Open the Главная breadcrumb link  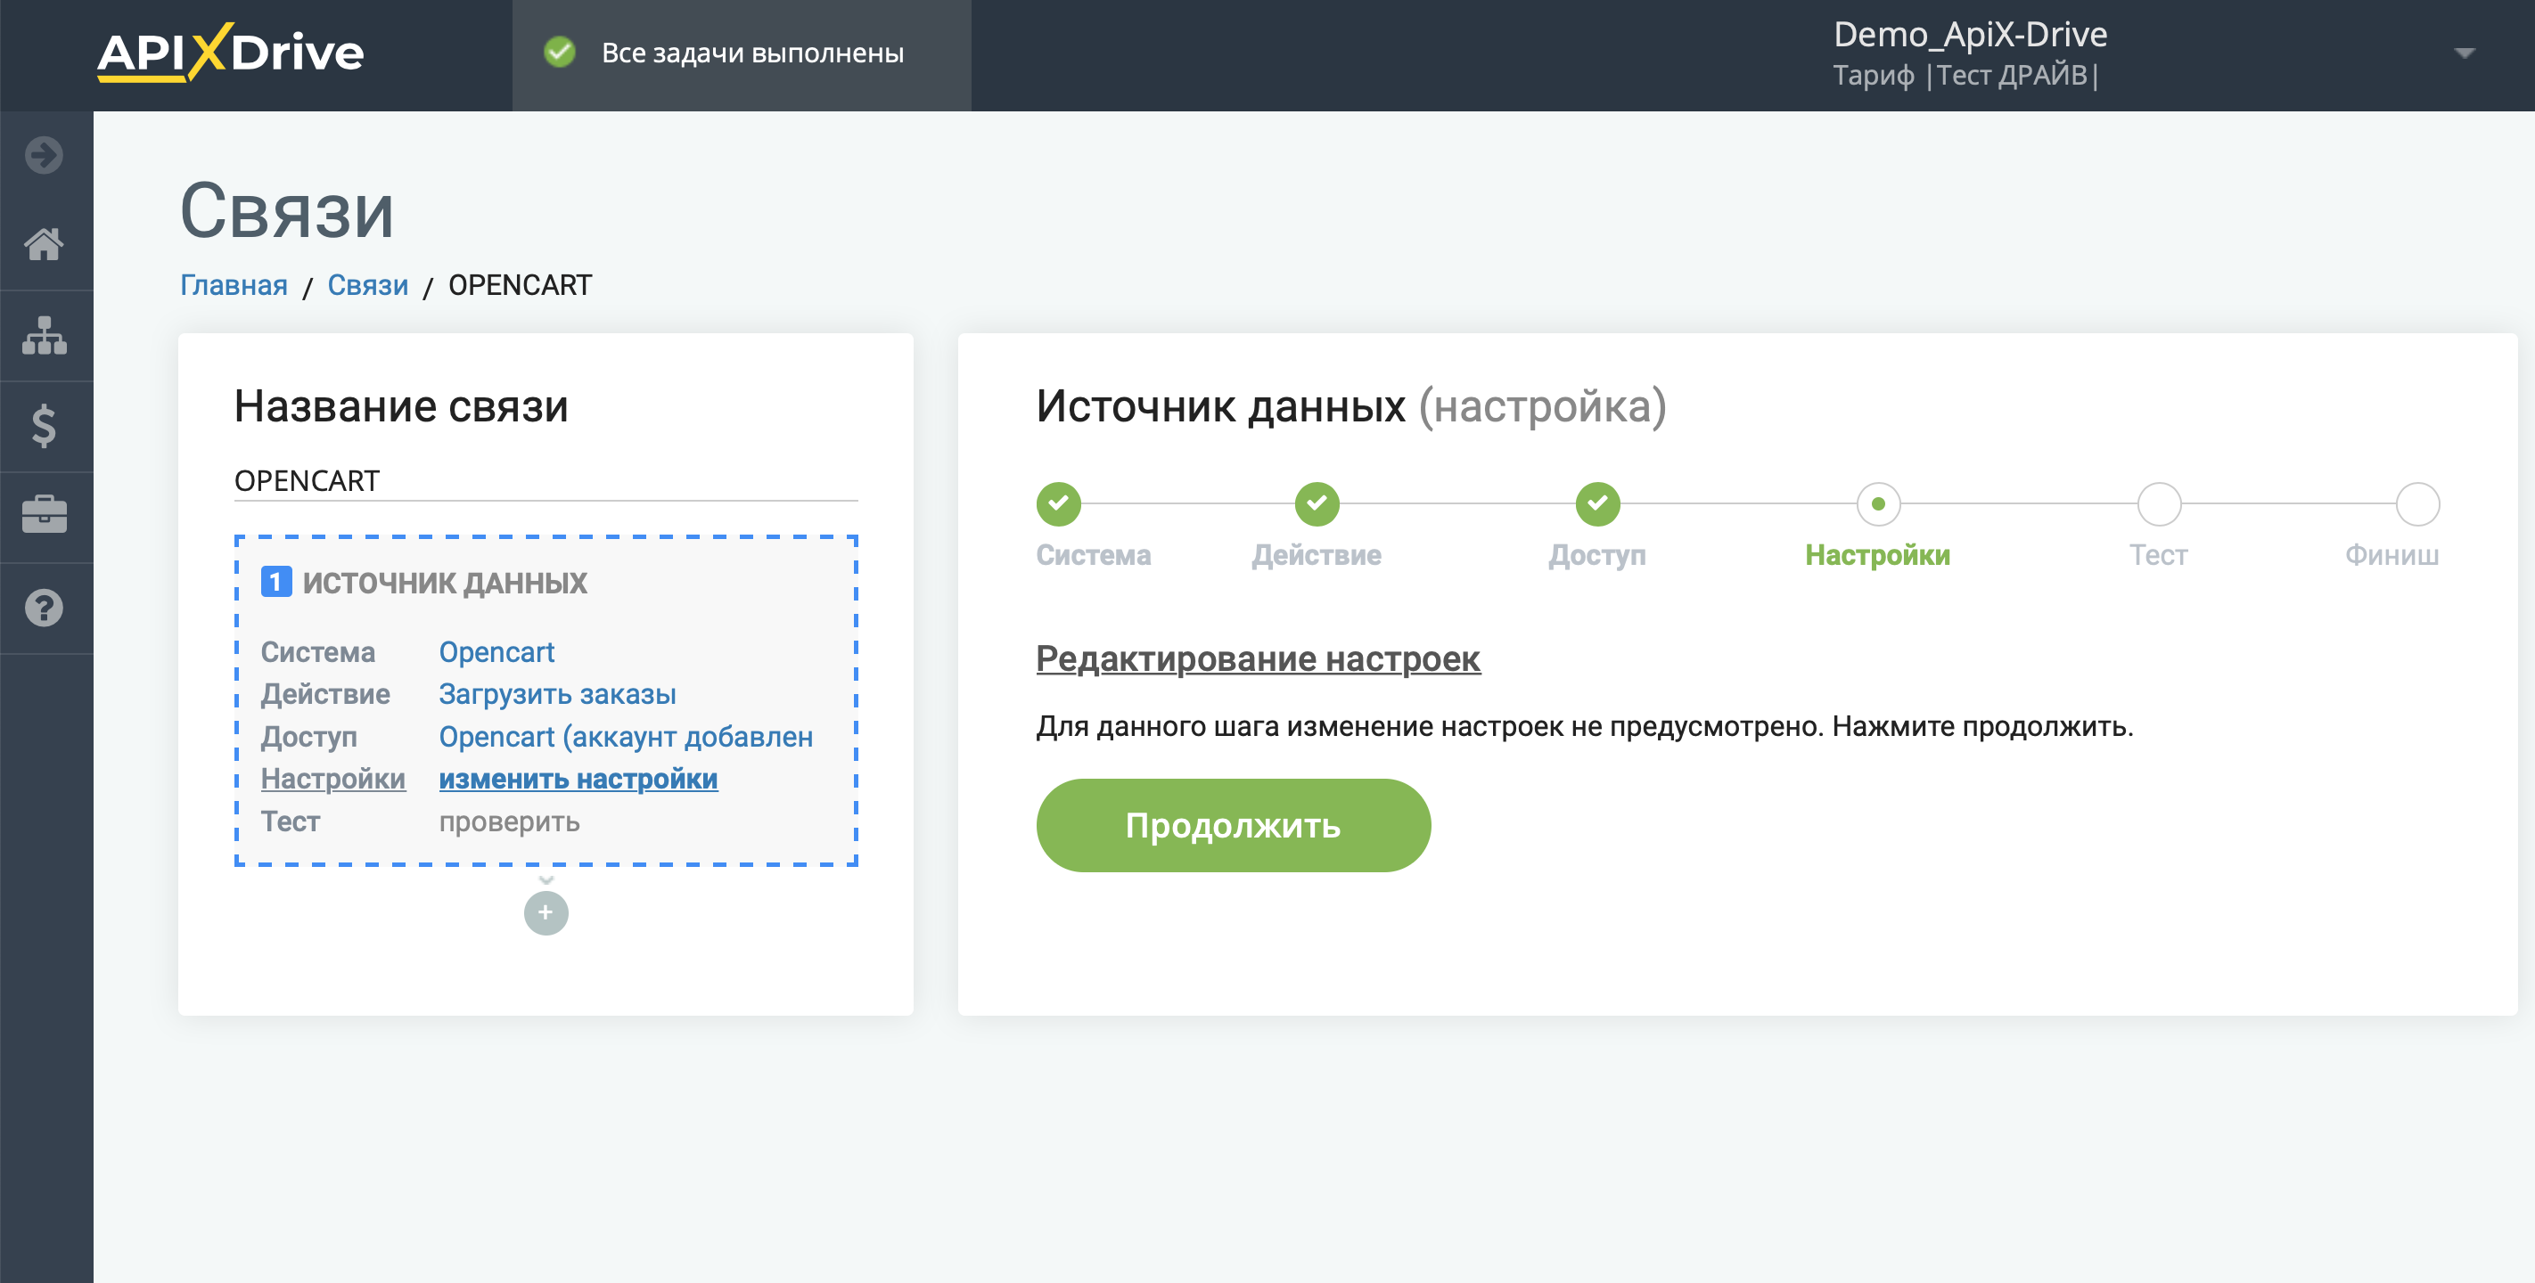pos(234,285)
